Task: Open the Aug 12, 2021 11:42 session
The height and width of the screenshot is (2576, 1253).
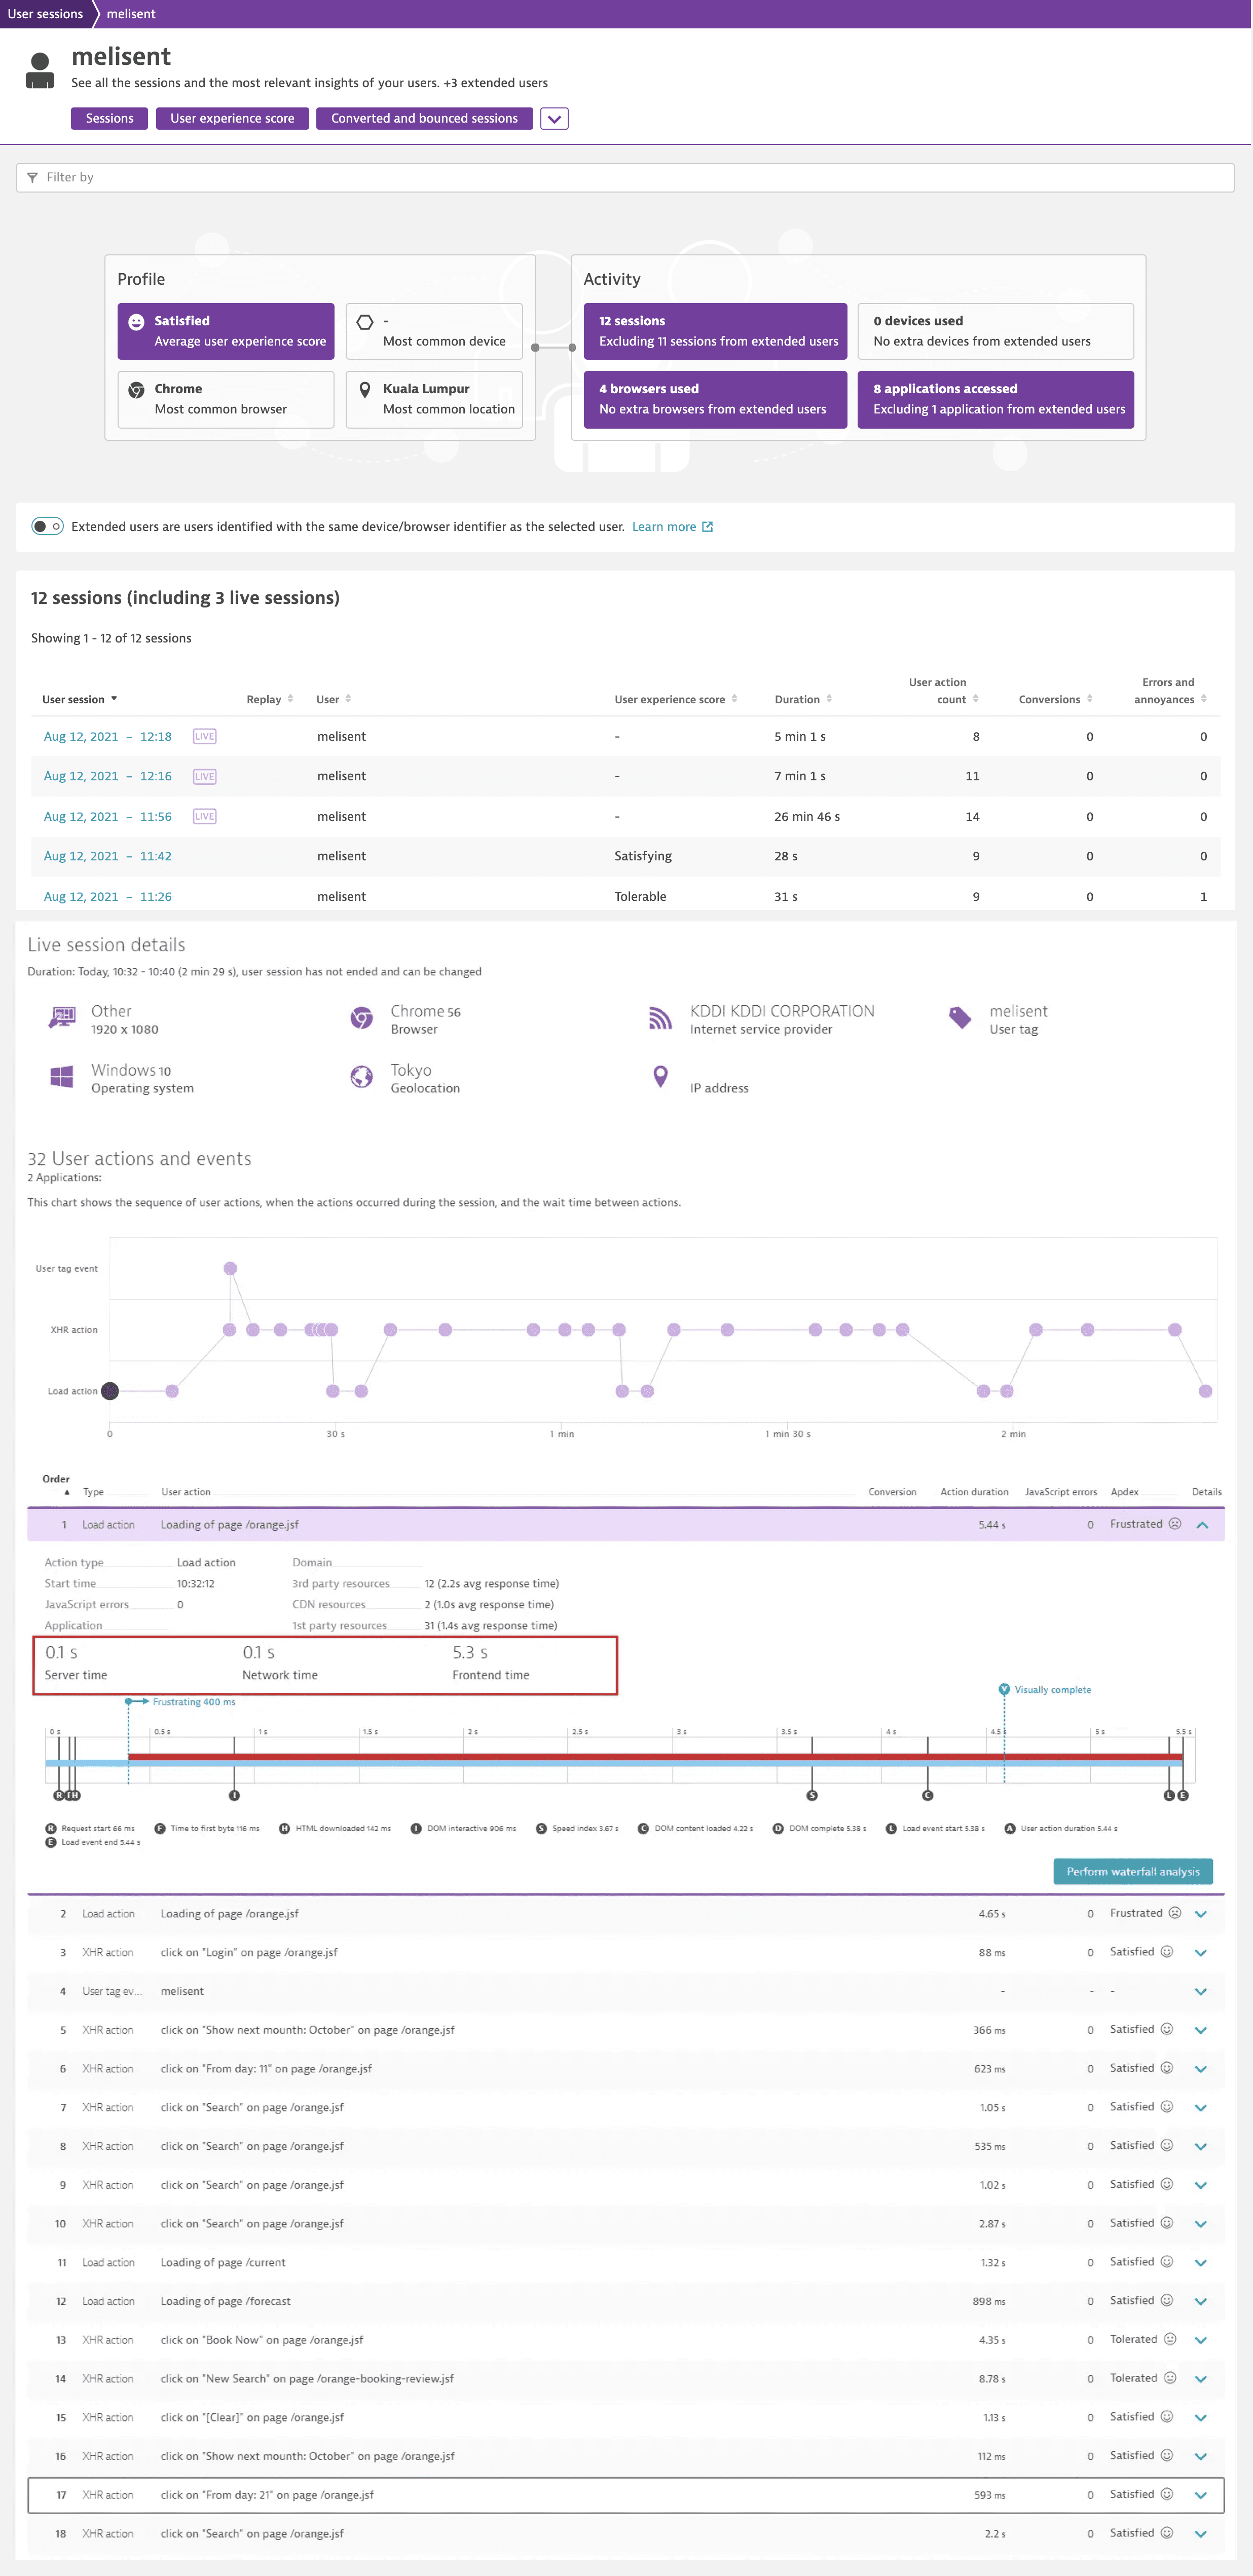Action: [107, 856]
